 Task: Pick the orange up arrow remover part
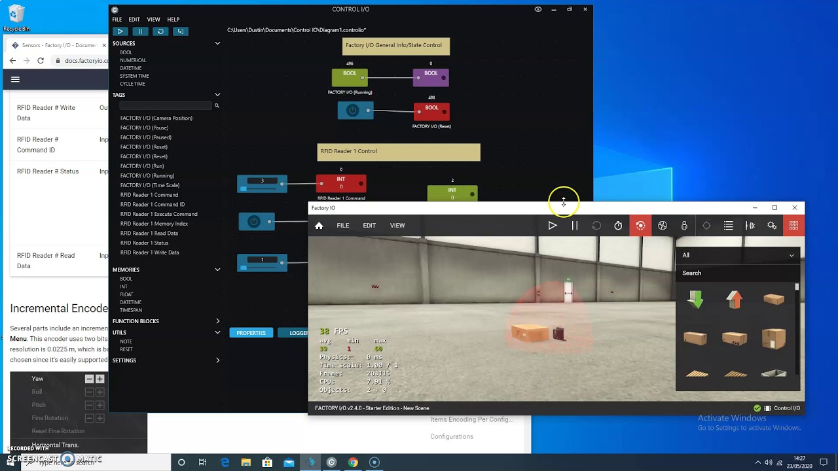pos(734,300)
